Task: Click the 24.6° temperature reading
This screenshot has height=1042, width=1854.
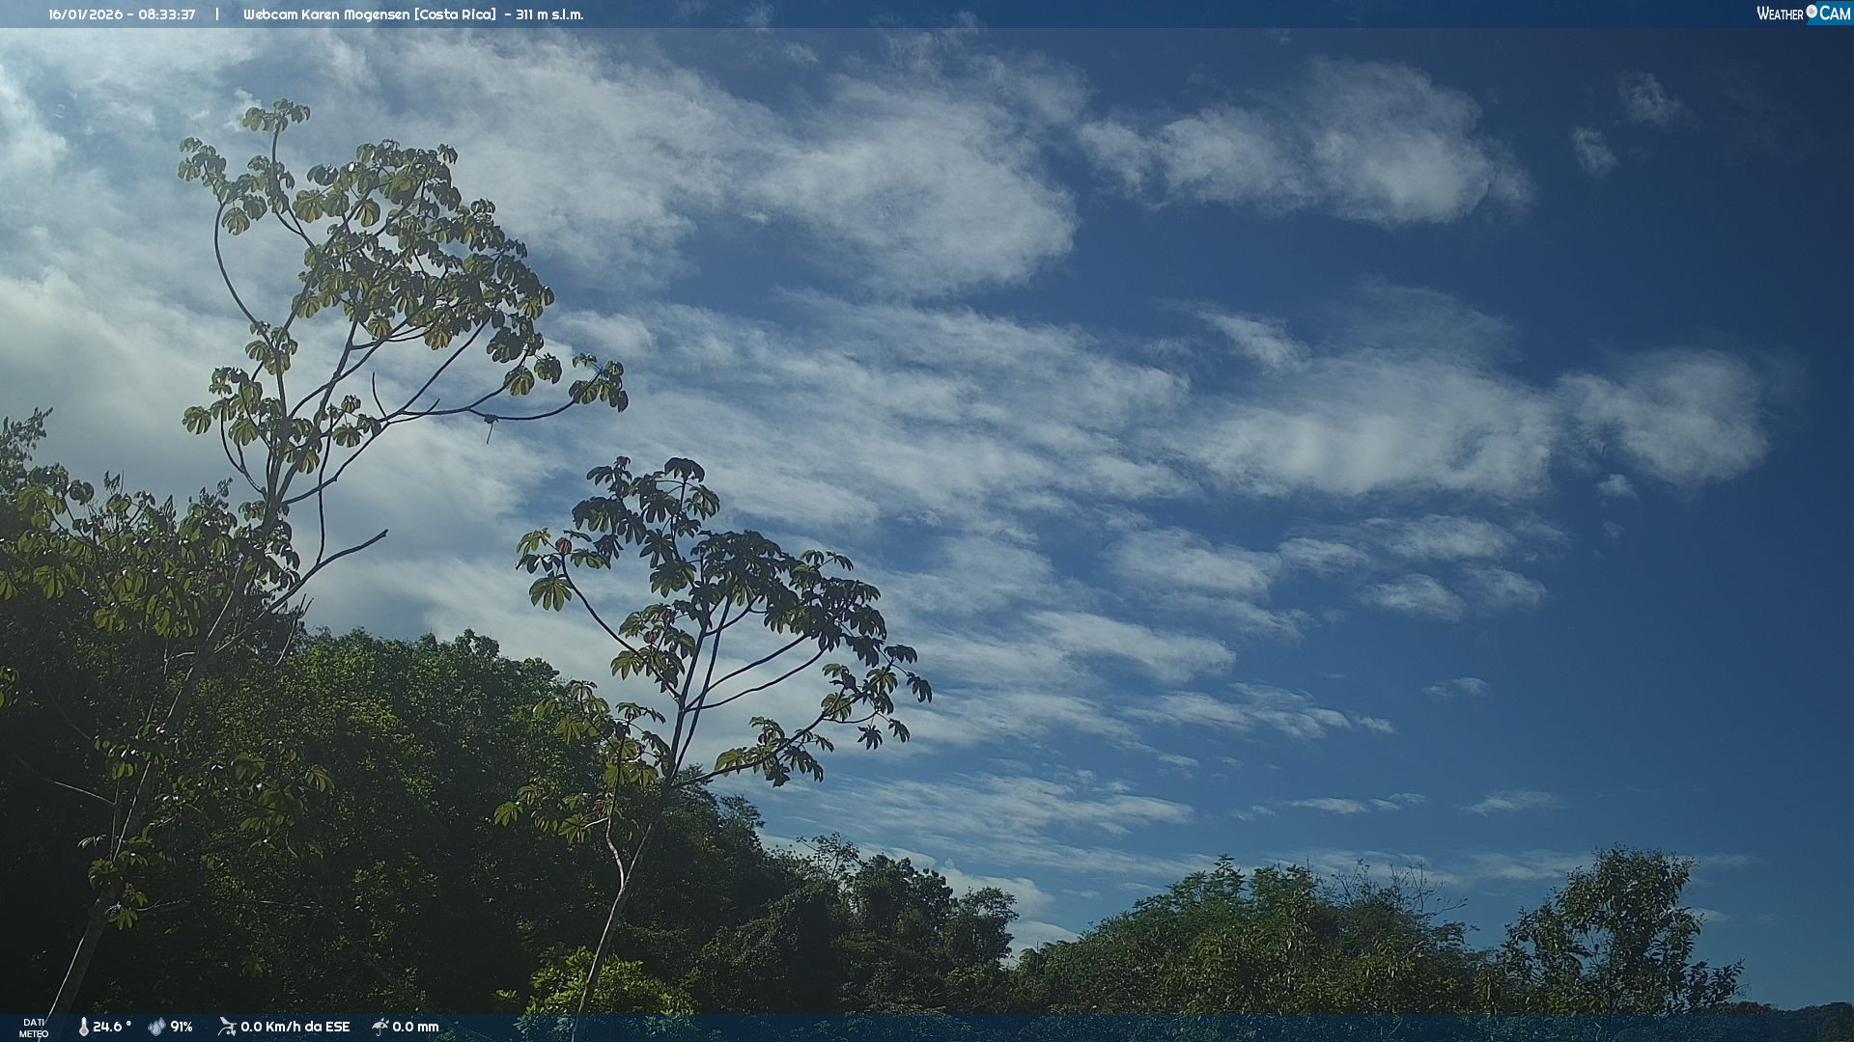Action: pyautogui.click(x=112, y=1027)
